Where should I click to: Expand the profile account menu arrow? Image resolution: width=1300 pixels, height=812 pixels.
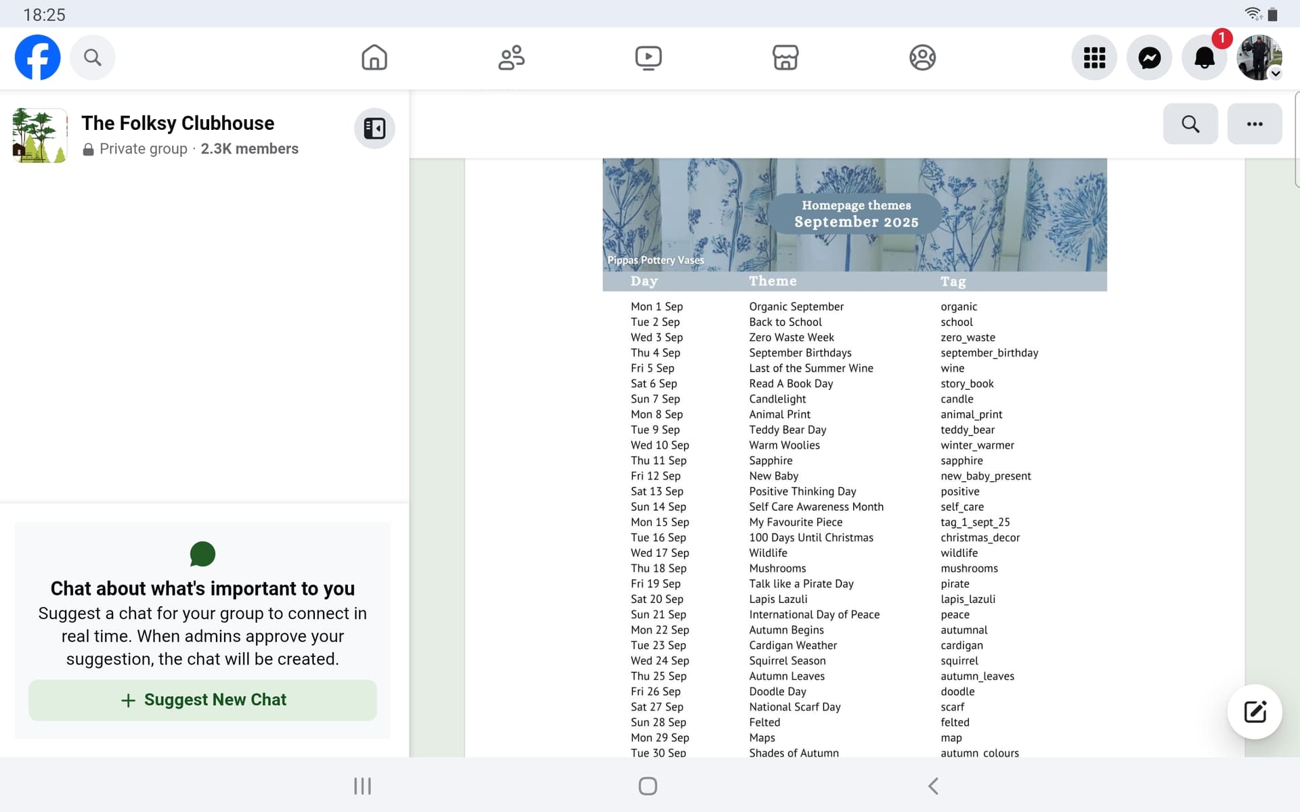pos(1276,74)
